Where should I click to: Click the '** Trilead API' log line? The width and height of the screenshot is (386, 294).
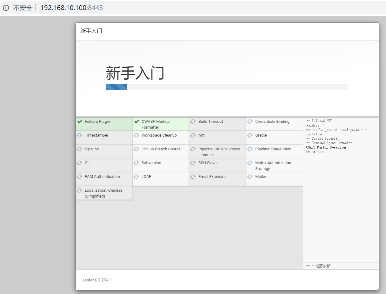(x=319, y=121)
